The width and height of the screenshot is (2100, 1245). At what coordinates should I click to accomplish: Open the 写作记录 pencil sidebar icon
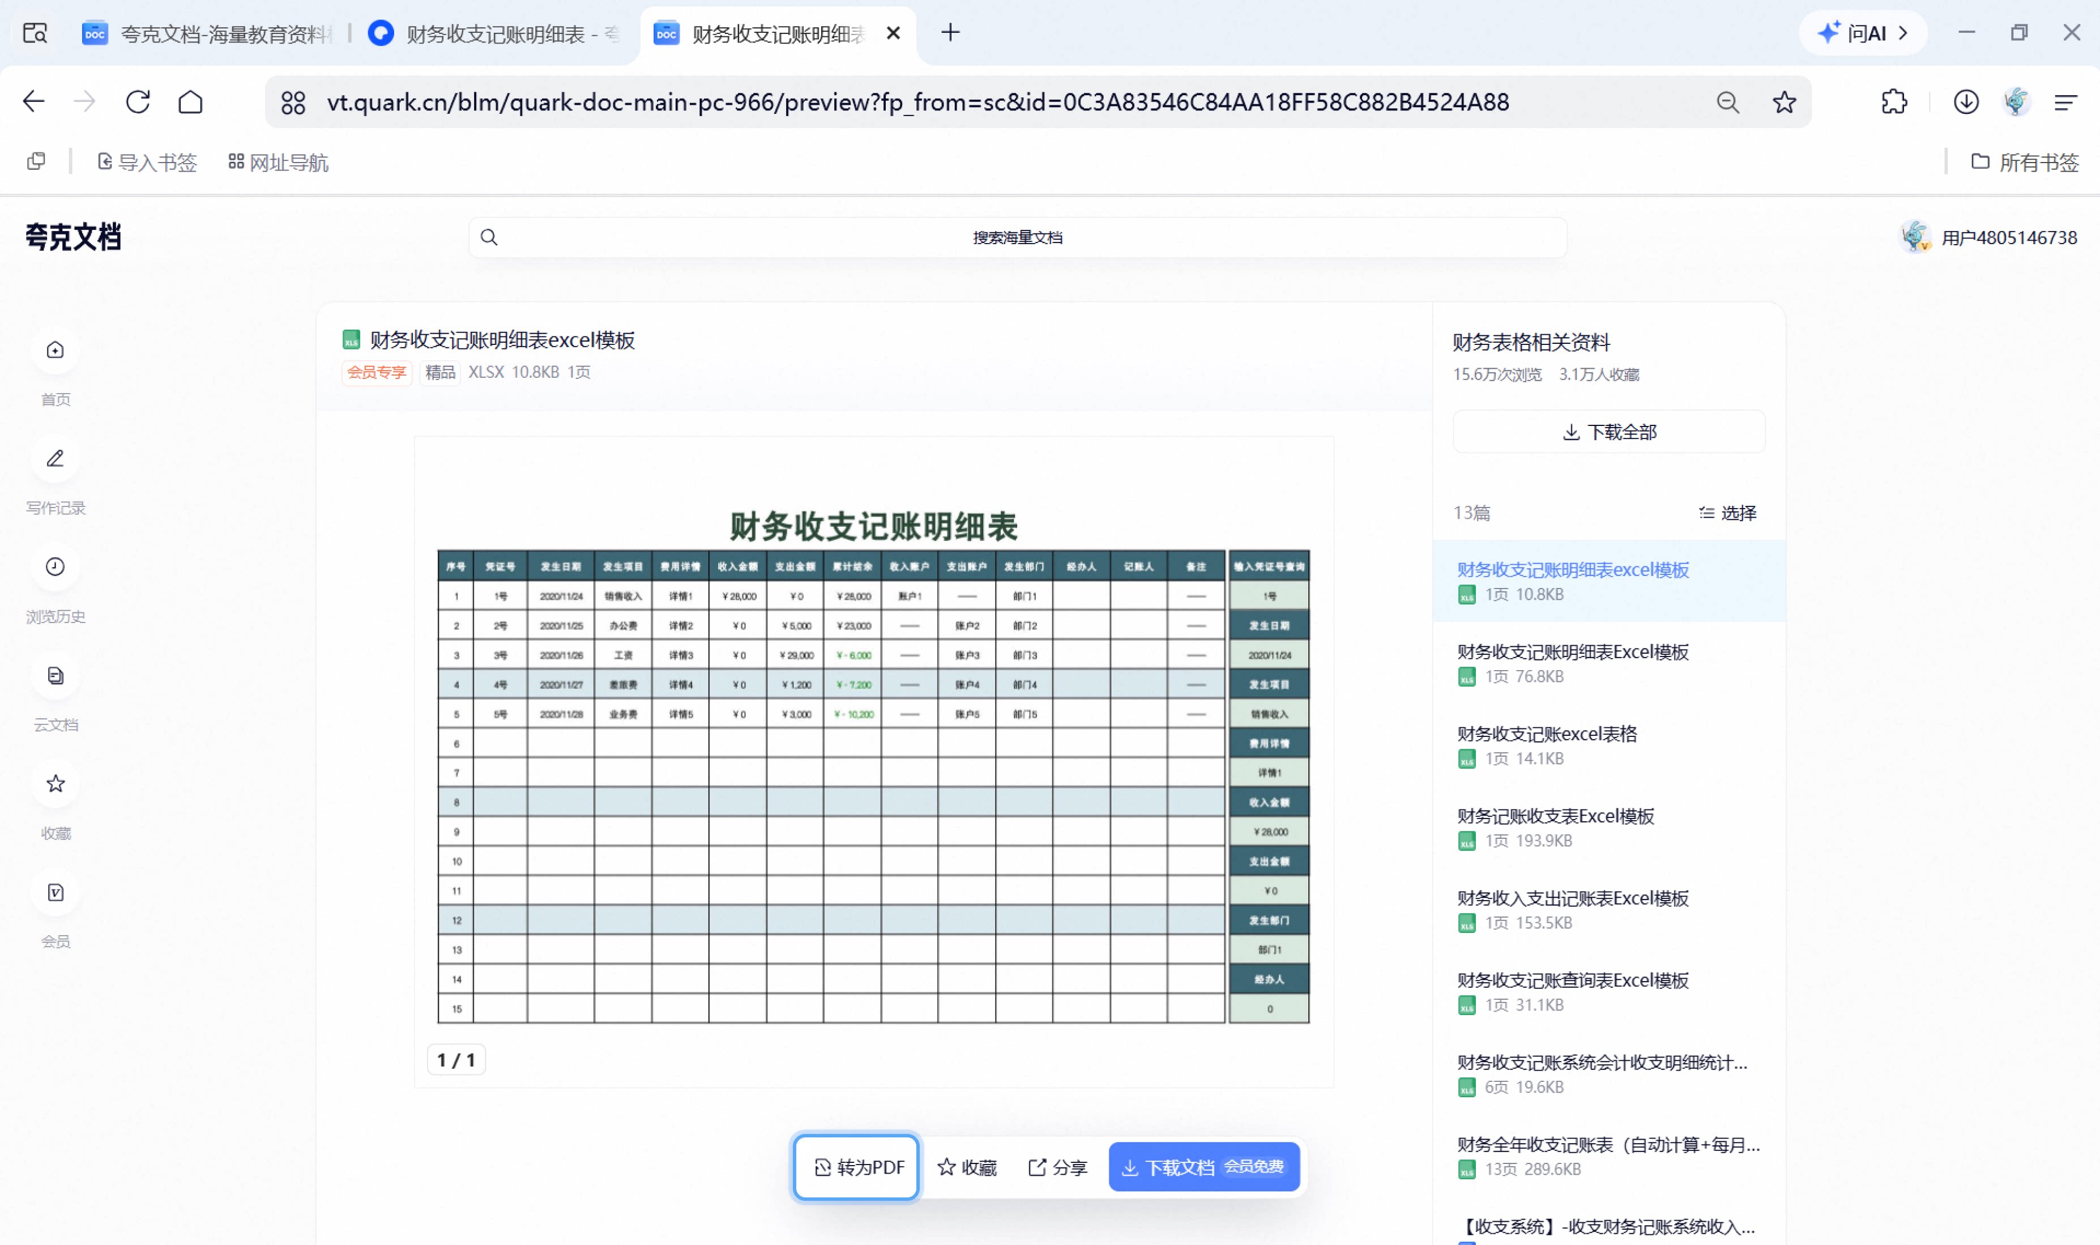pyautogui.click(x=56, y=459)
